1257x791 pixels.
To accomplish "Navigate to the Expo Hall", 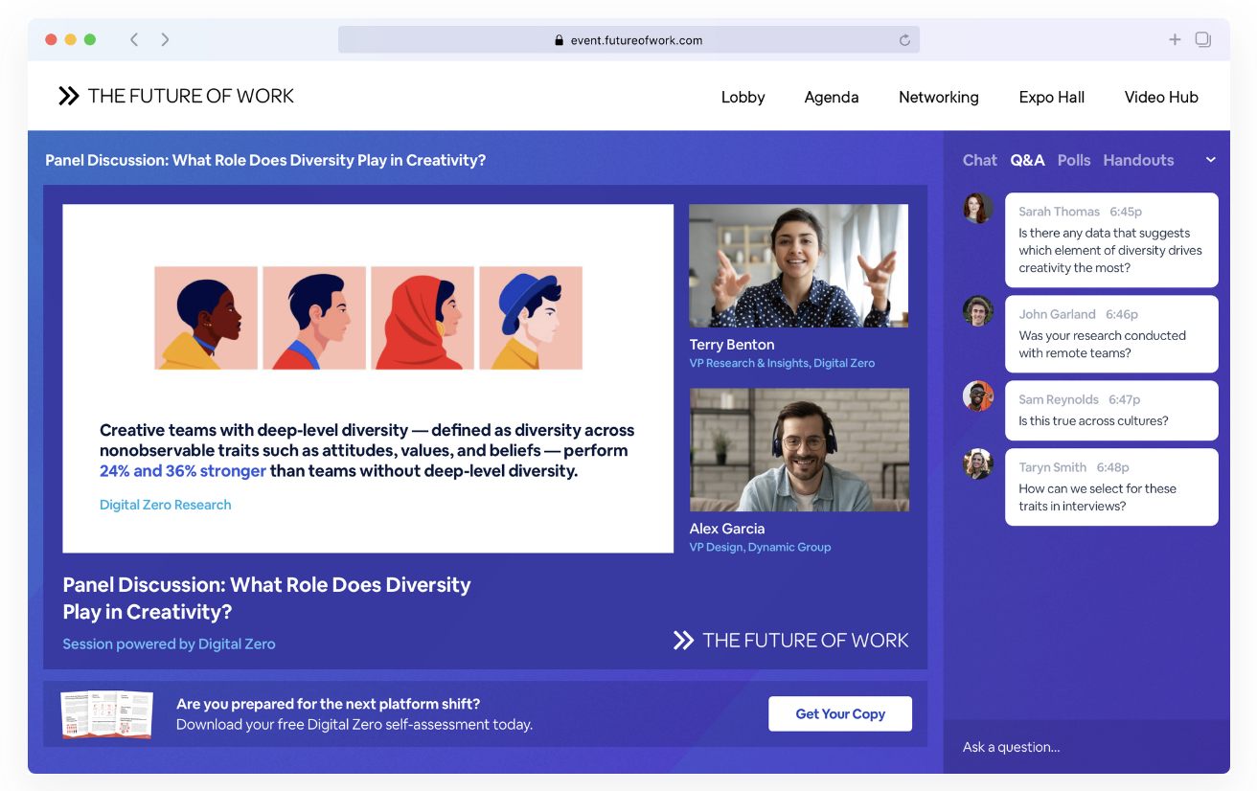I will (x=1051, y=97).
